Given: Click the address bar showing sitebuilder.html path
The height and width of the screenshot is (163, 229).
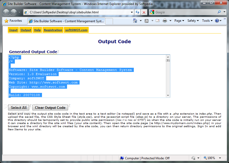Looking at the screenshot, I should pyautogui.click(x=79, y=12).
